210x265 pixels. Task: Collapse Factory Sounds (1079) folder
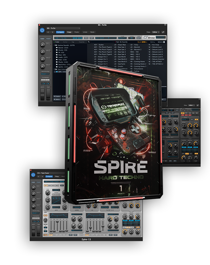pos(54,45)
